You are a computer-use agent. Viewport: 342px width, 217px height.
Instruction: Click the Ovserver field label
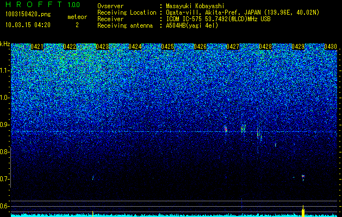[110, 6]
